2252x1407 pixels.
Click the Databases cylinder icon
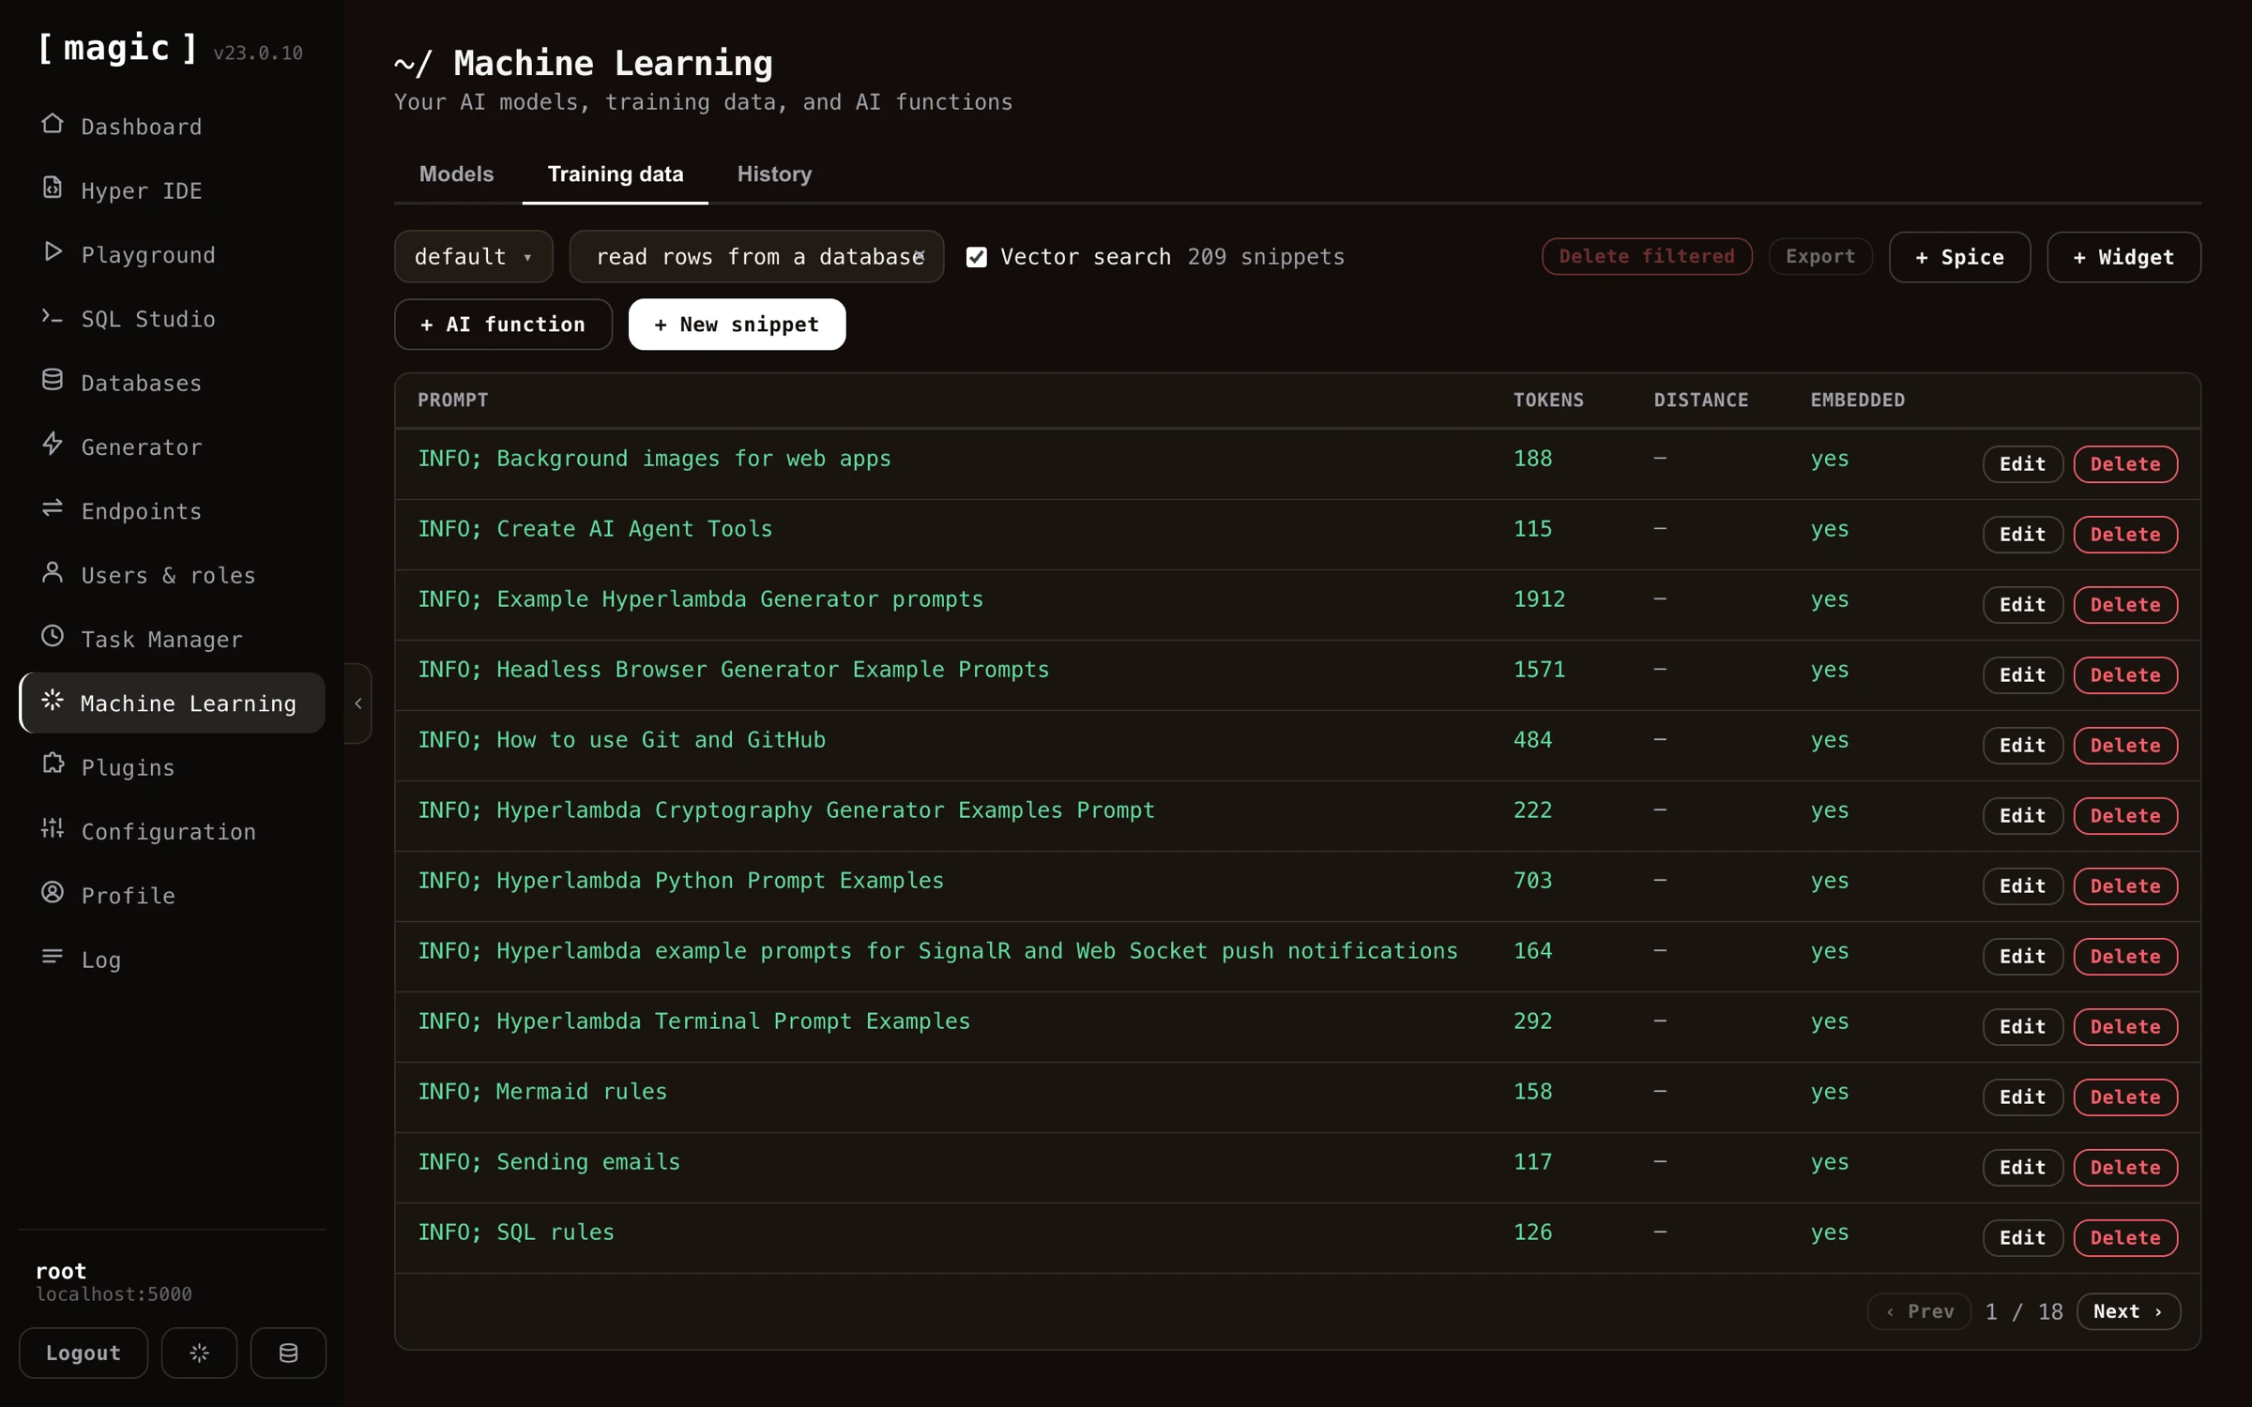(53, 380)
